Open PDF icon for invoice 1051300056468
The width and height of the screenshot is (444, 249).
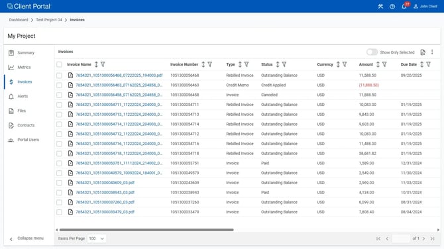pyautogui.click(x=70, y=75)
